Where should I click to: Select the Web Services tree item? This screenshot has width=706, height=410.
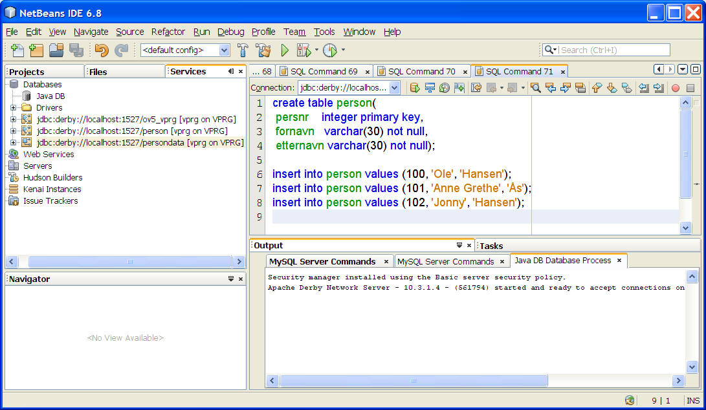click(x=49, y=155)
